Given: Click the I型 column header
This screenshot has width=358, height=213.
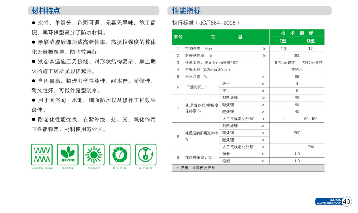Looking at the screenshot, I should (x=283, y=41).
